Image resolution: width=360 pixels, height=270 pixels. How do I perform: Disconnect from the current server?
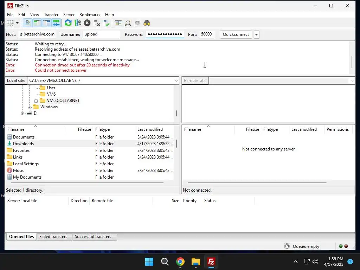[97, 23]
